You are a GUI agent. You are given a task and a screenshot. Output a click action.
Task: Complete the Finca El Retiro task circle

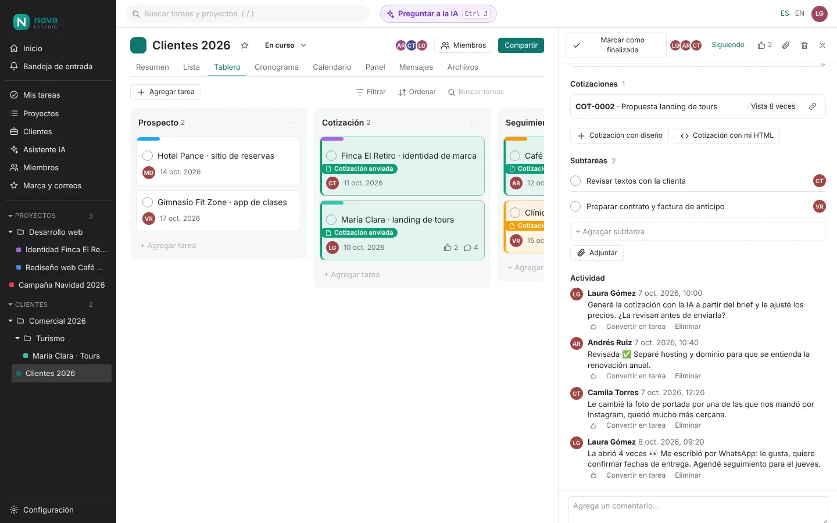331,156
